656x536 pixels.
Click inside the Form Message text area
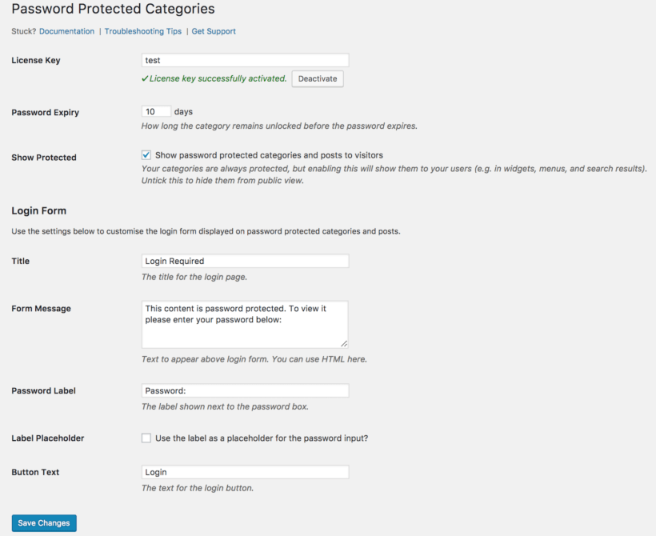click(245, 323)
